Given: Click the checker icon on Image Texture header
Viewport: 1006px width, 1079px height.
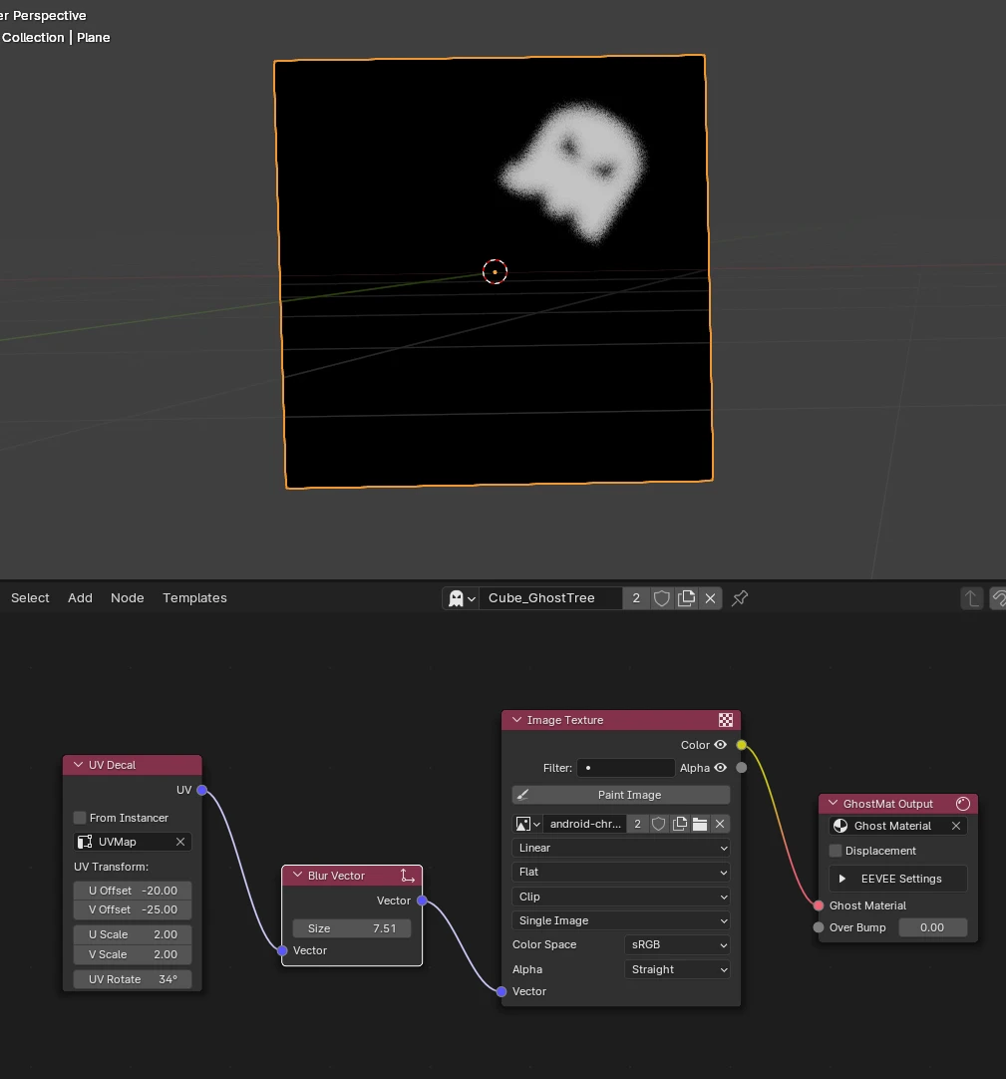Looking at the screenshot, I should pyautogui.click(x=725, y=720).
